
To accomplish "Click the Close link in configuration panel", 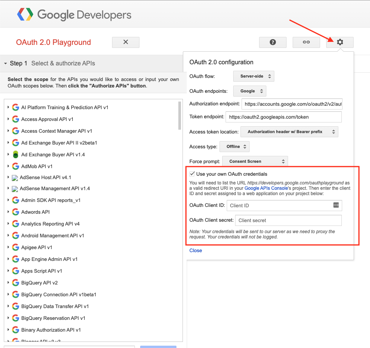I will coord(195,250).
